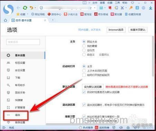The width and height of the screenshot is (156, 131).
Task: Click 收藏到有道 bookmark
Action: tap(133, 14)
